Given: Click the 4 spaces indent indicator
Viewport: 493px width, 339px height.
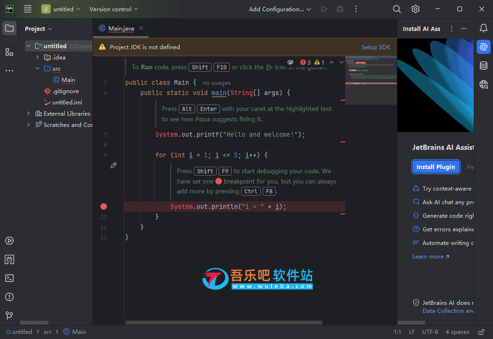Looking at the screenshot, I should click(457, 332).
